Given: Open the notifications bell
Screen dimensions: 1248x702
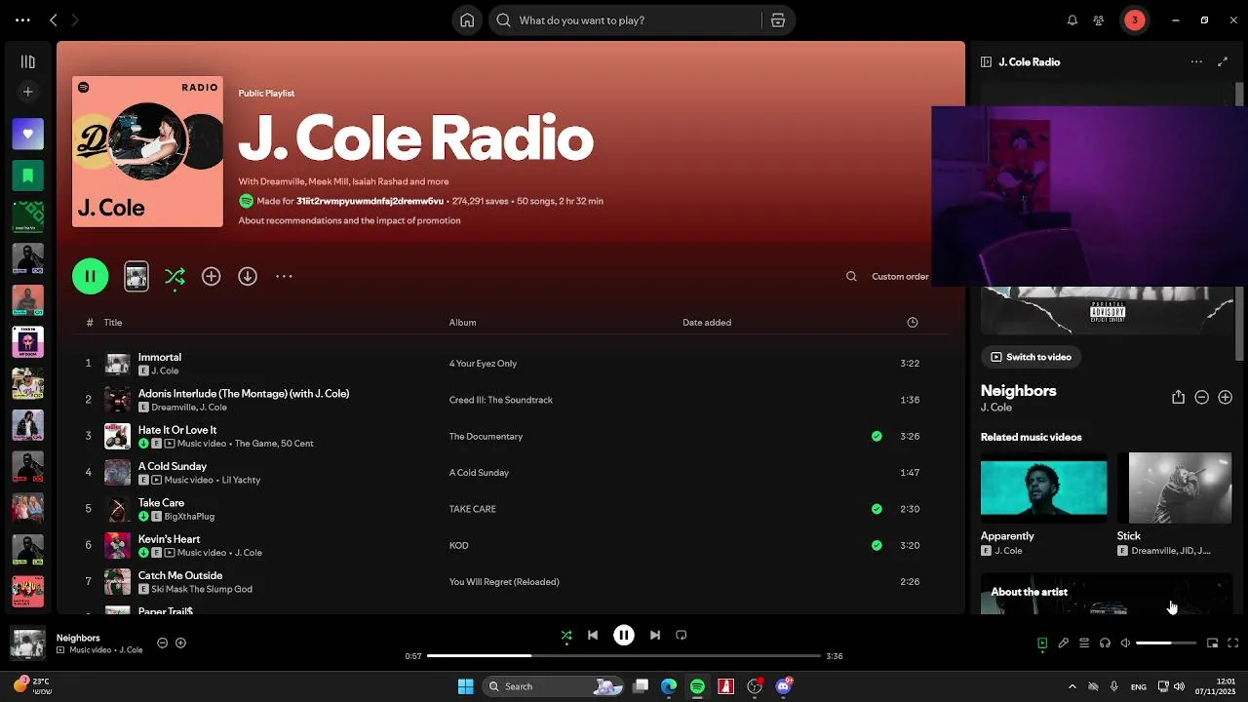Looking at the screenshot, I should [1072, 20].
